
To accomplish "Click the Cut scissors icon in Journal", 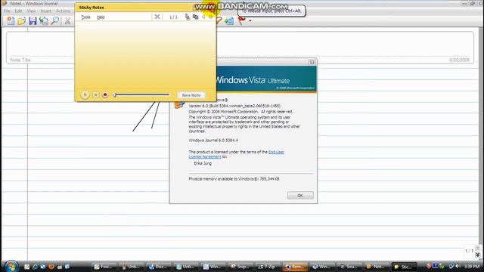I will coord(67,20).
